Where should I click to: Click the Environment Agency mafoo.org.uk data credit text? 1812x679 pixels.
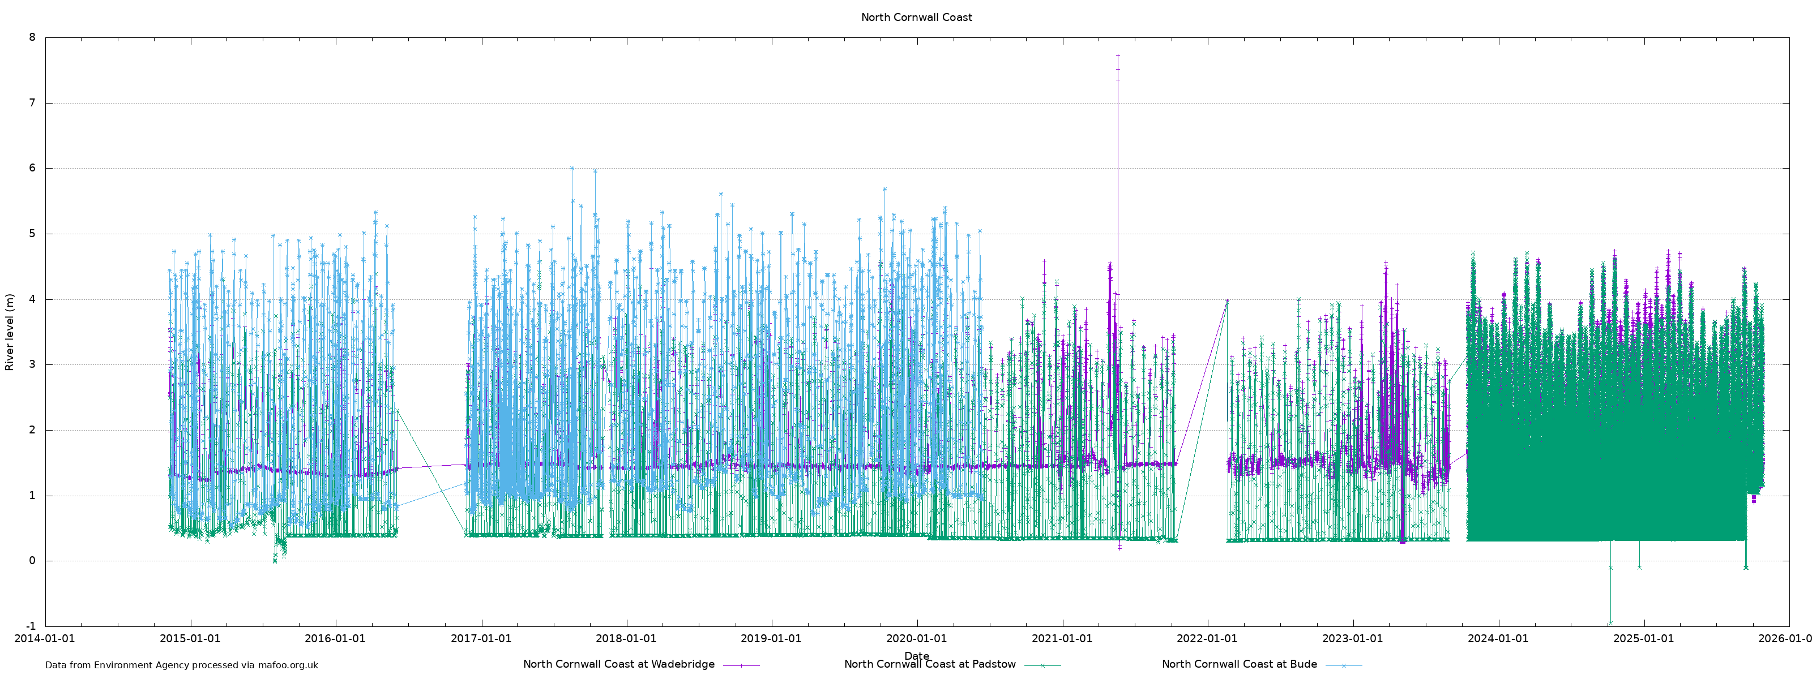181,665
